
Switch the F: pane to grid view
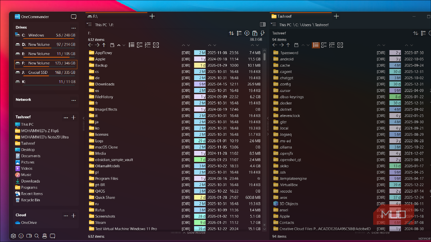point(156,45)
